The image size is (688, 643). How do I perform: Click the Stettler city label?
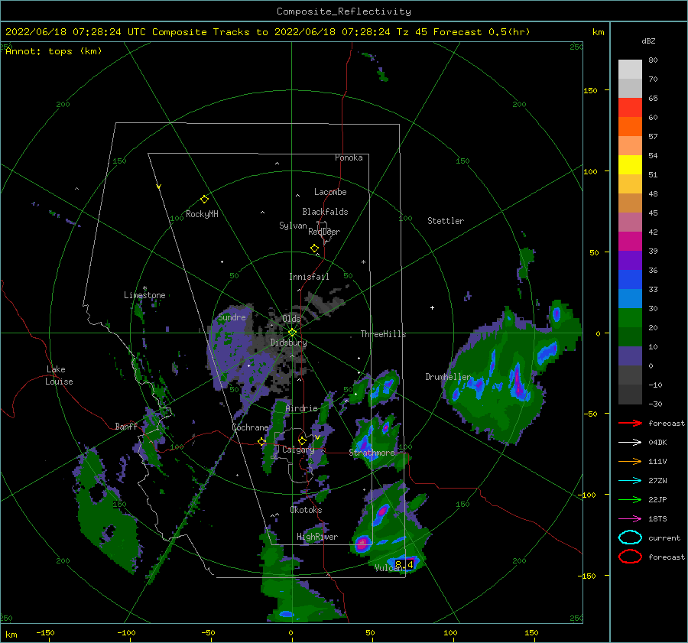pyautogui.click(x=446, y=221)
